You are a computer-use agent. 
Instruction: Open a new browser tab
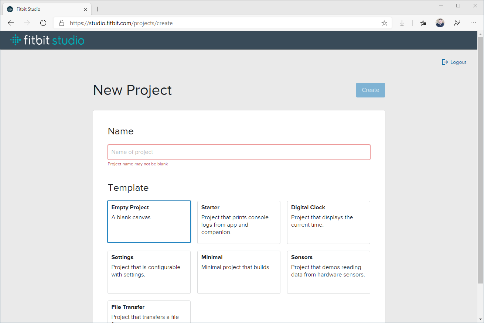(98, 9)
